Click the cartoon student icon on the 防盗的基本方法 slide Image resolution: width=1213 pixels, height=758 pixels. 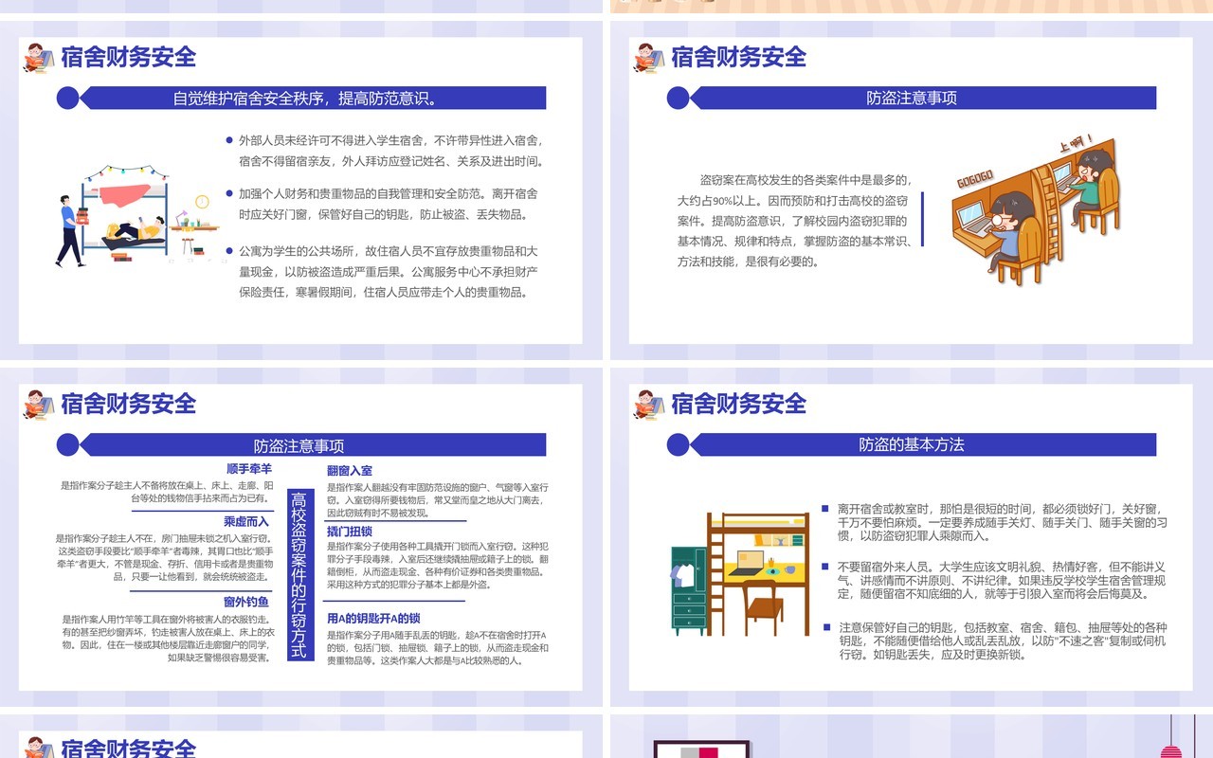click(647, 406)
